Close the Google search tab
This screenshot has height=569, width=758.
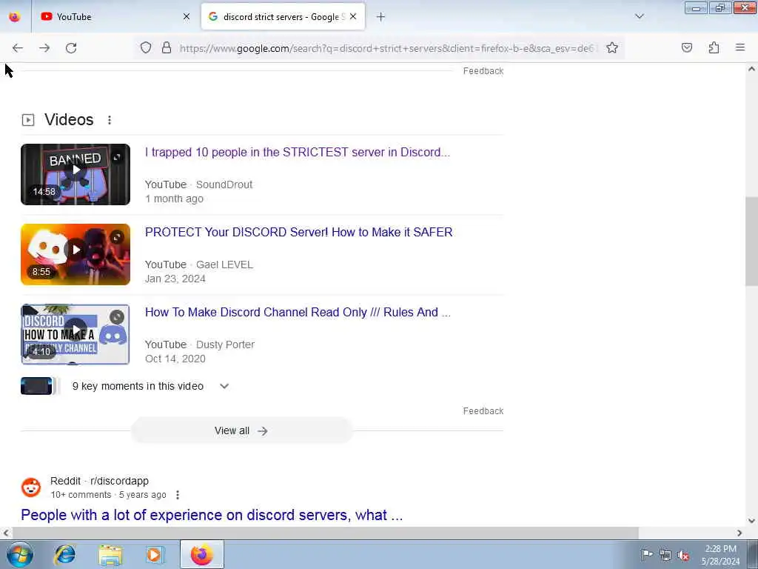pyautogui.click(x=353, y=16)
